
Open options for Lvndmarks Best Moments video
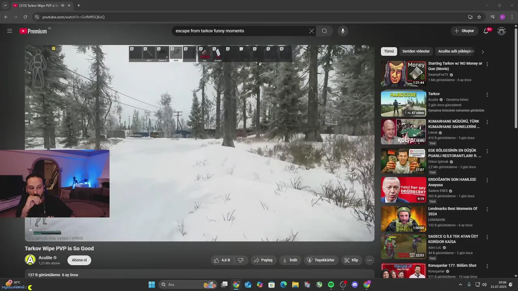pyautogui.click(x=487, y=209)
